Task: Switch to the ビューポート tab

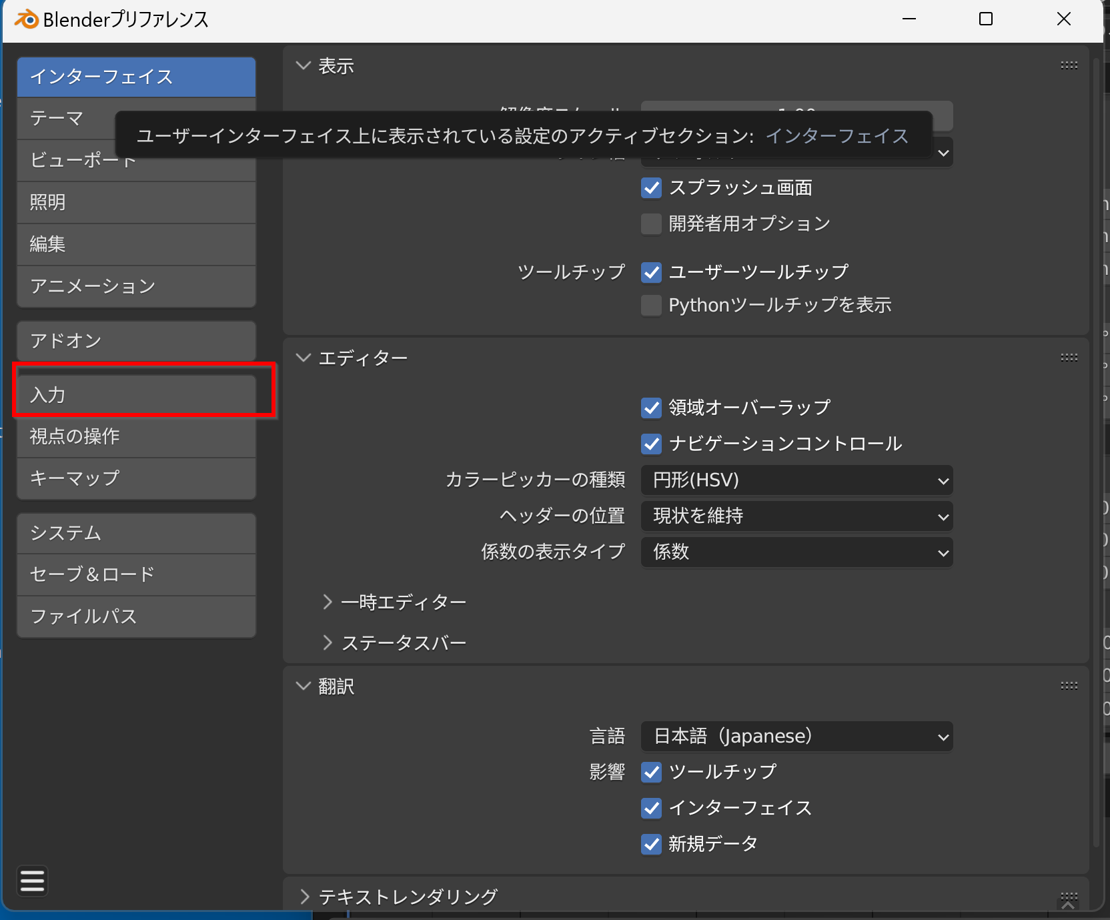Action: 136,161
